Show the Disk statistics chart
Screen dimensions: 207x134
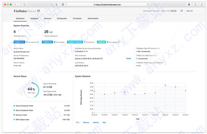tap(104, 123)
